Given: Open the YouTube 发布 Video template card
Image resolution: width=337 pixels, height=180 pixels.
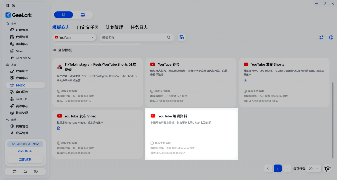Looking at the screenshot, I should point(97,134).
